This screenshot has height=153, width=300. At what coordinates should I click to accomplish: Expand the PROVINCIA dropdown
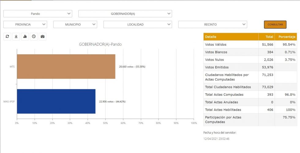[25, 25]
